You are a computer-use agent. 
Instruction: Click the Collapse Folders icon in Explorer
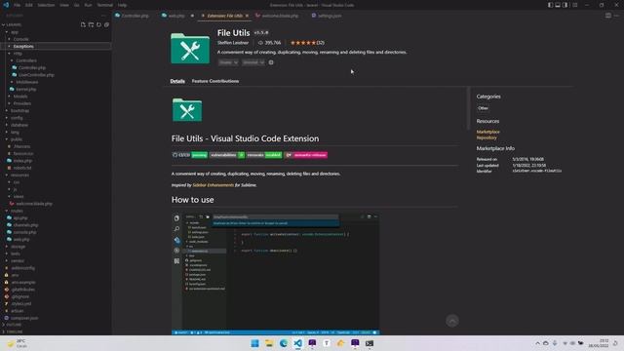tap(106, 24)
